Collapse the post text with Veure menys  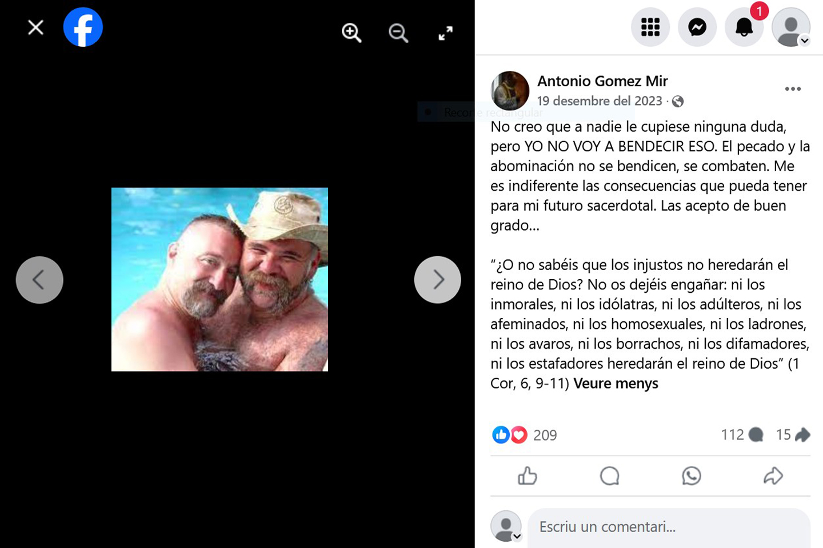616,384
